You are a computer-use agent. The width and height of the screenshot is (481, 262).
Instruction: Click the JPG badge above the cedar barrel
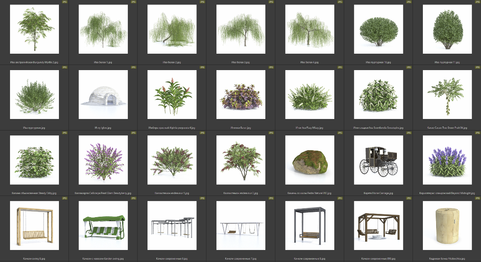[x=477, y=198]
